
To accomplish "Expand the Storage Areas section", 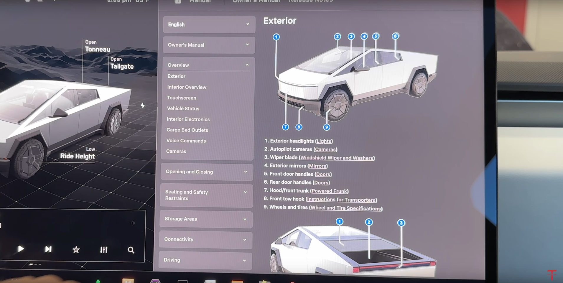I will point(206,219).
